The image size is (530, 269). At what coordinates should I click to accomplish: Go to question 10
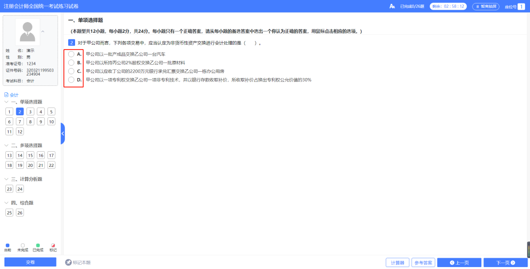click(x=52, y=122)
